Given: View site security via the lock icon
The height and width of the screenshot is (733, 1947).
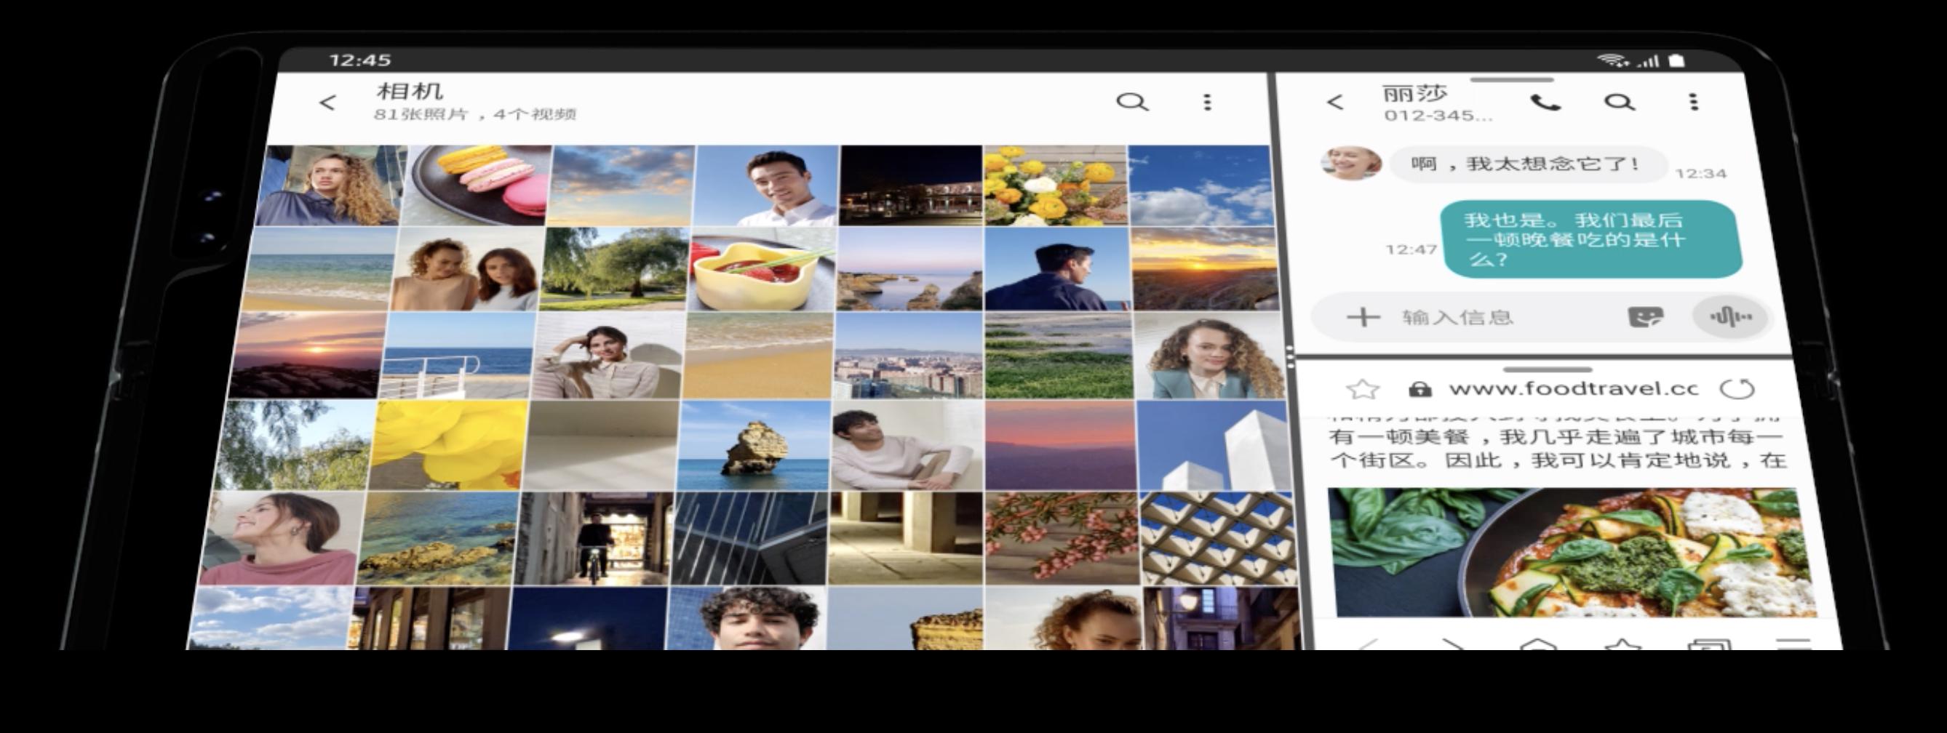Looking at the screenshot, I should coord(1420,389).
